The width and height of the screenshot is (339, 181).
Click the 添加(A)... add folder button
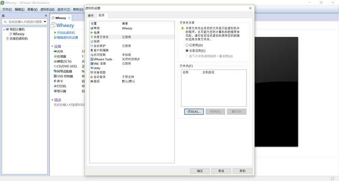click(x=194, y=111)
